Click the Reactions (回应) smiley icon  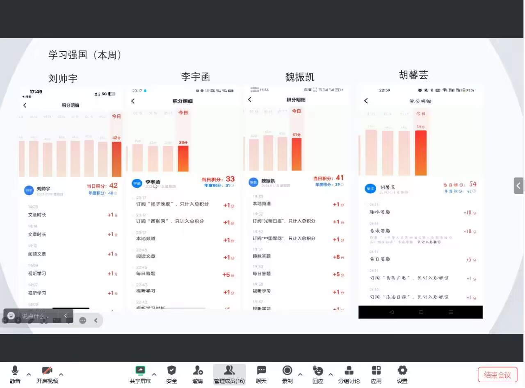[317, 371]
